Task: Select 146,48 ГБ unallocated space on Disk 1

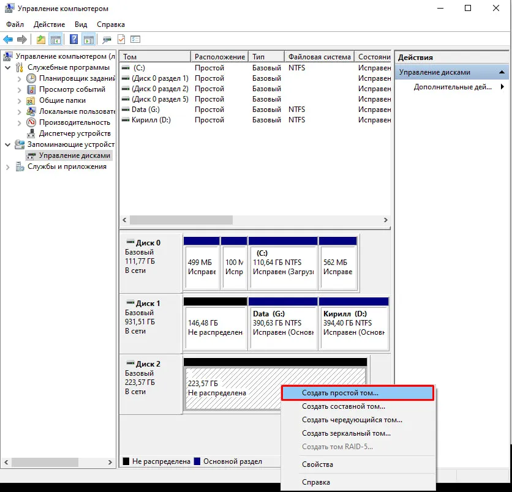Action: tap(215, 323)
